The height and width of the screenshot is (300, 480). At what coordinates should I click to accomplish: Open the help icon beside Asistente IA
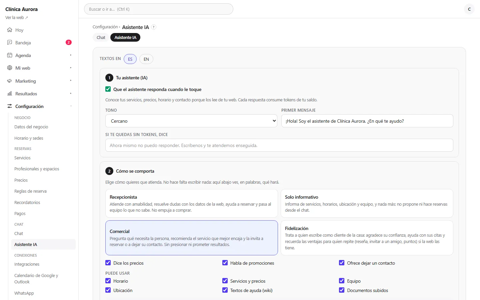154,27
